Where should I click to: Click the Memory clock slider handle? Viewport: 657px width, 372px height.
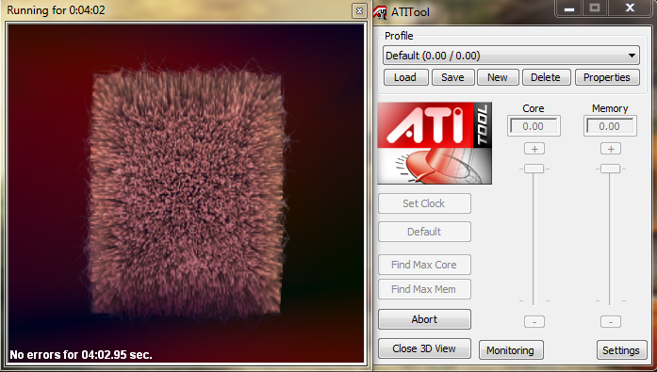(611, 169)
